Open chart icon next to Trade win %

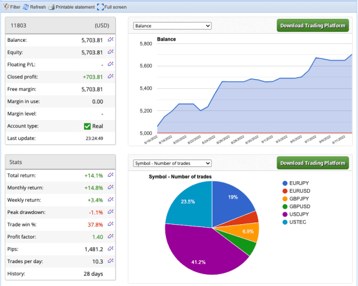[x=111, y=224]
